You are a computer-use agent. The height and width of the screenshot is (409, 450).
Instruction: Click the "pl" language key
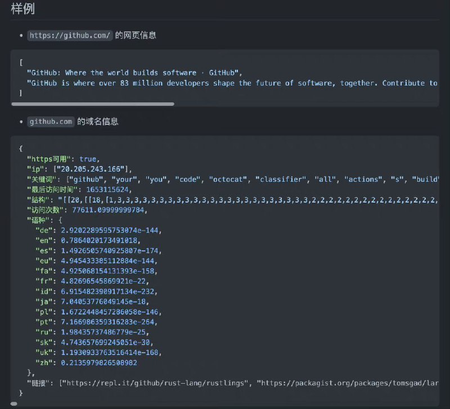coord(44,312)
